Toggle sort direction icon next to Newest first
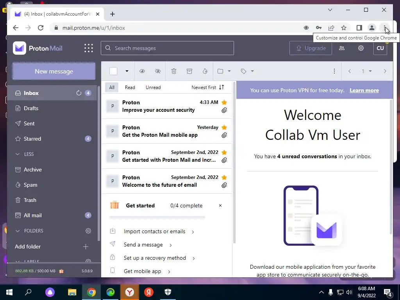This screenshot has width=400, height=300. 221,87
